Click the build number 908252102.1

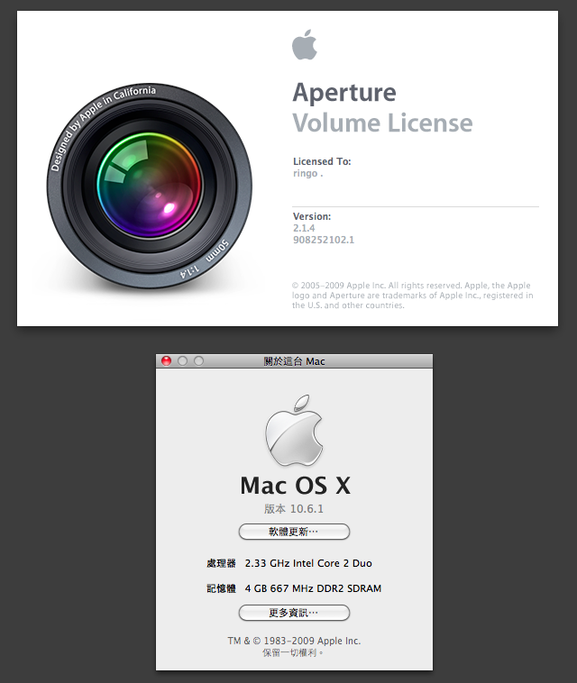point(324,240)
